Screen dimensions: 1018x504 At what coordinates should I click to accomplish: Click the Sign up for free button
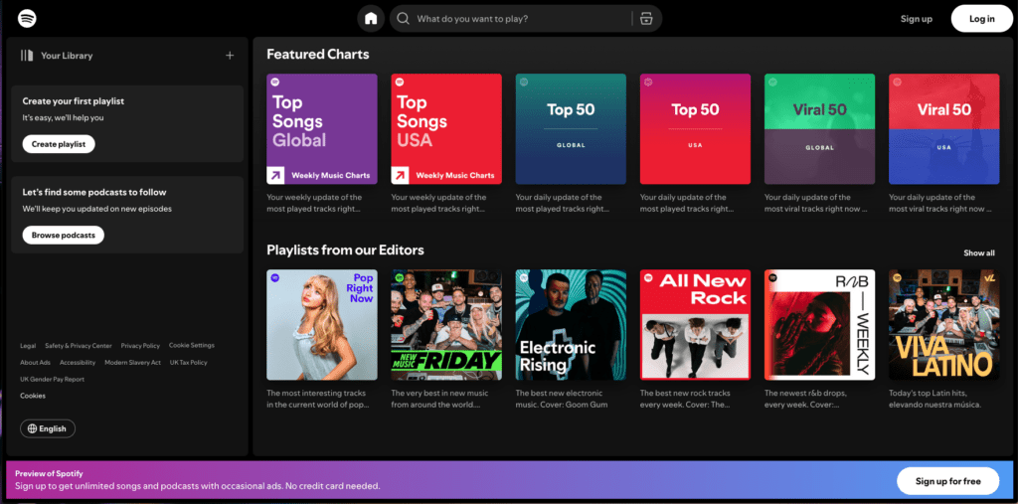point(947,481)
